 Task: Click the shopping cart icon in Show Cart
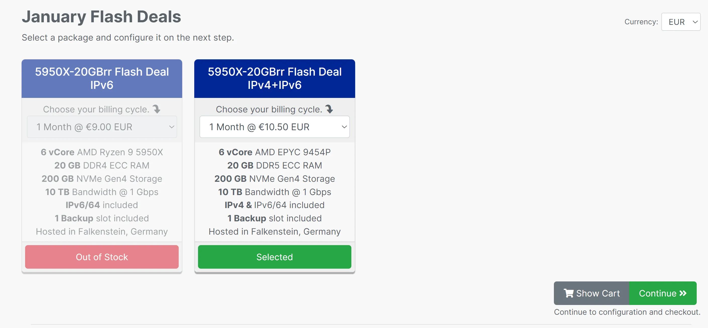click(x=568, y=293)
